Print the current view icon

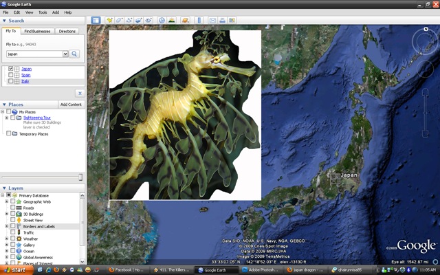[222, 20]
